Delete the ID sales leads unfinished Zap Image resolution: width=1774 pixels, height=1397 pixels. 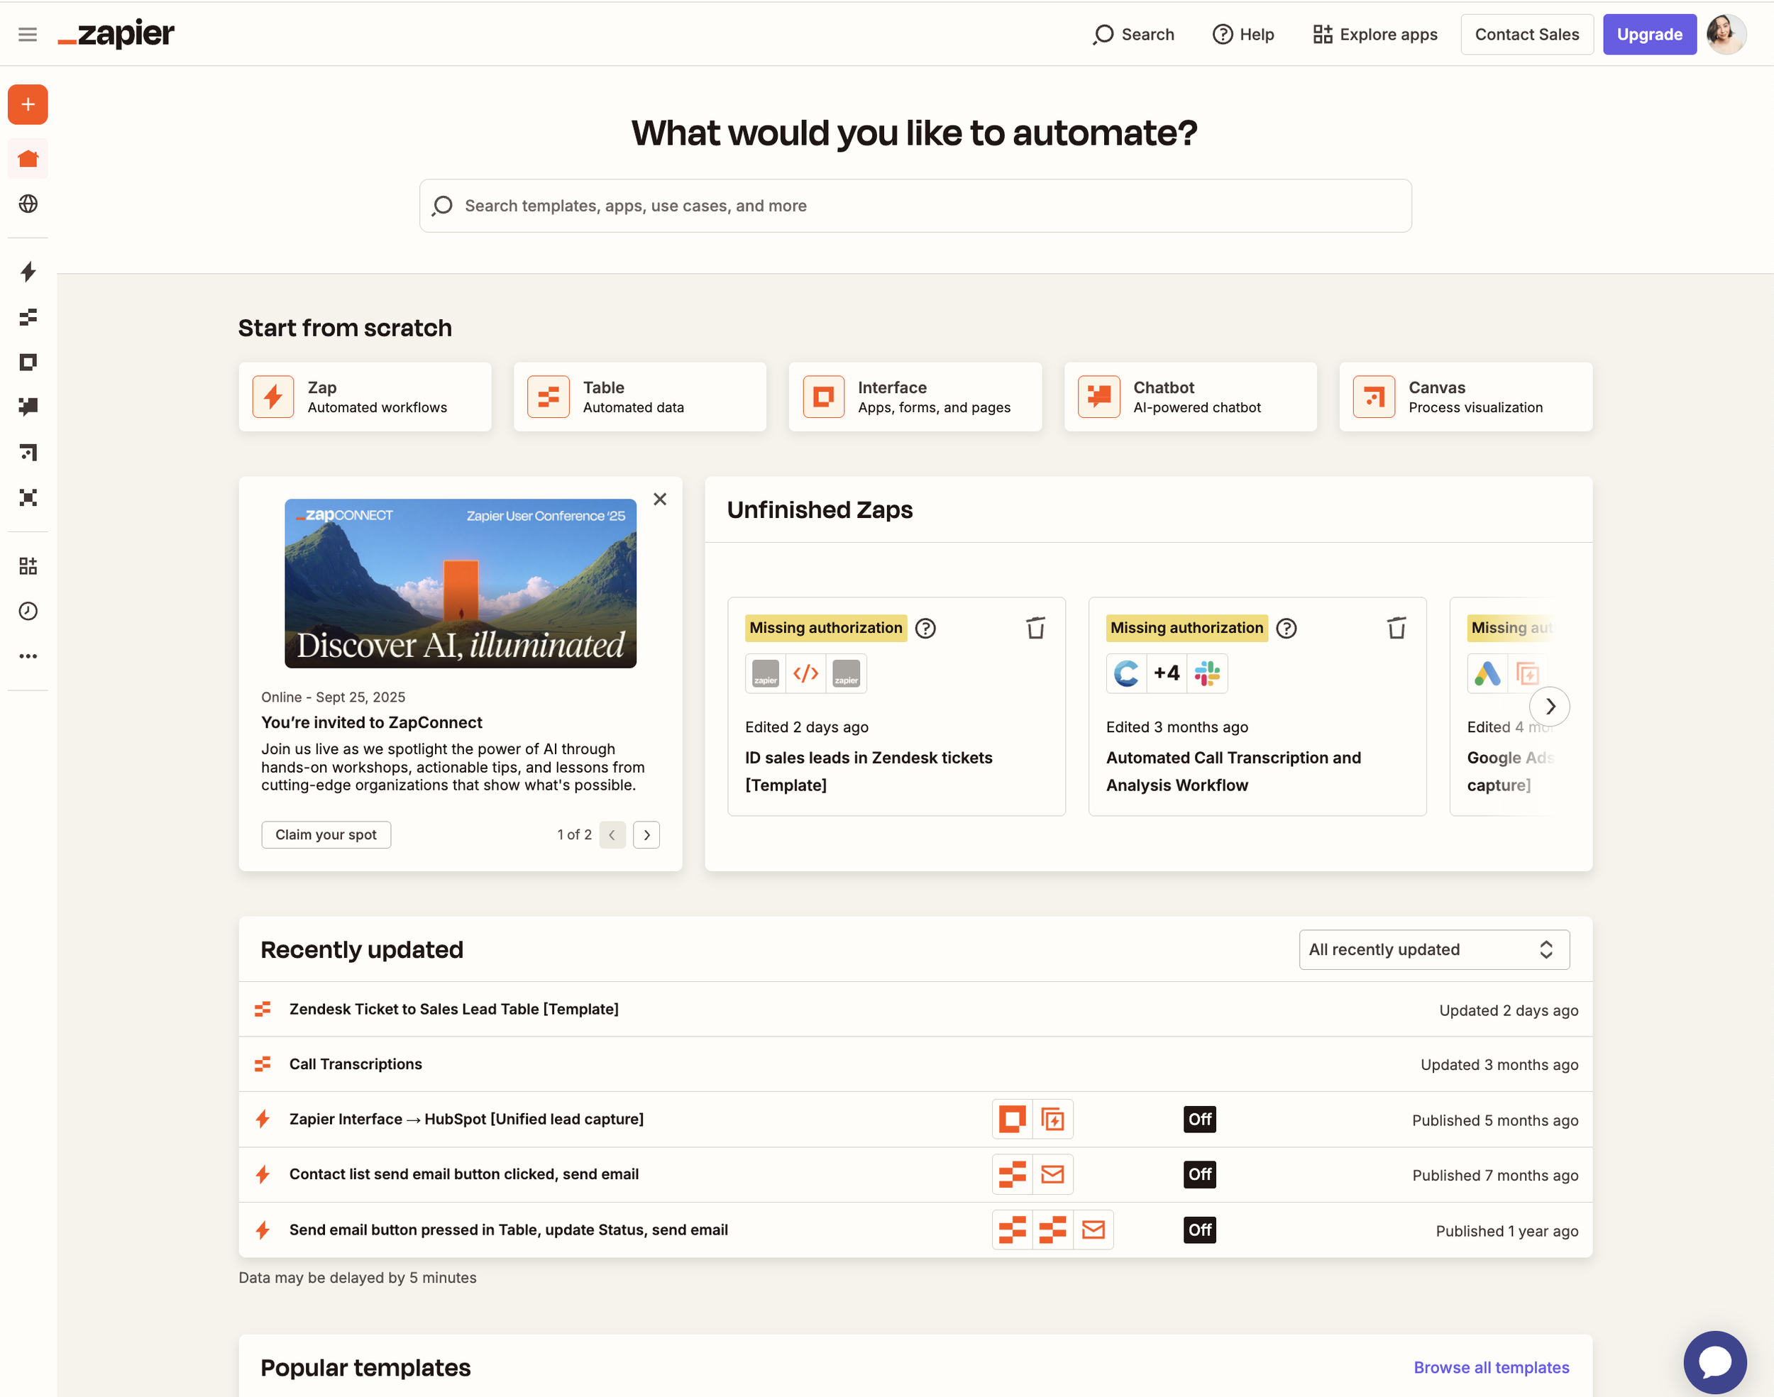coord(1035,628)
